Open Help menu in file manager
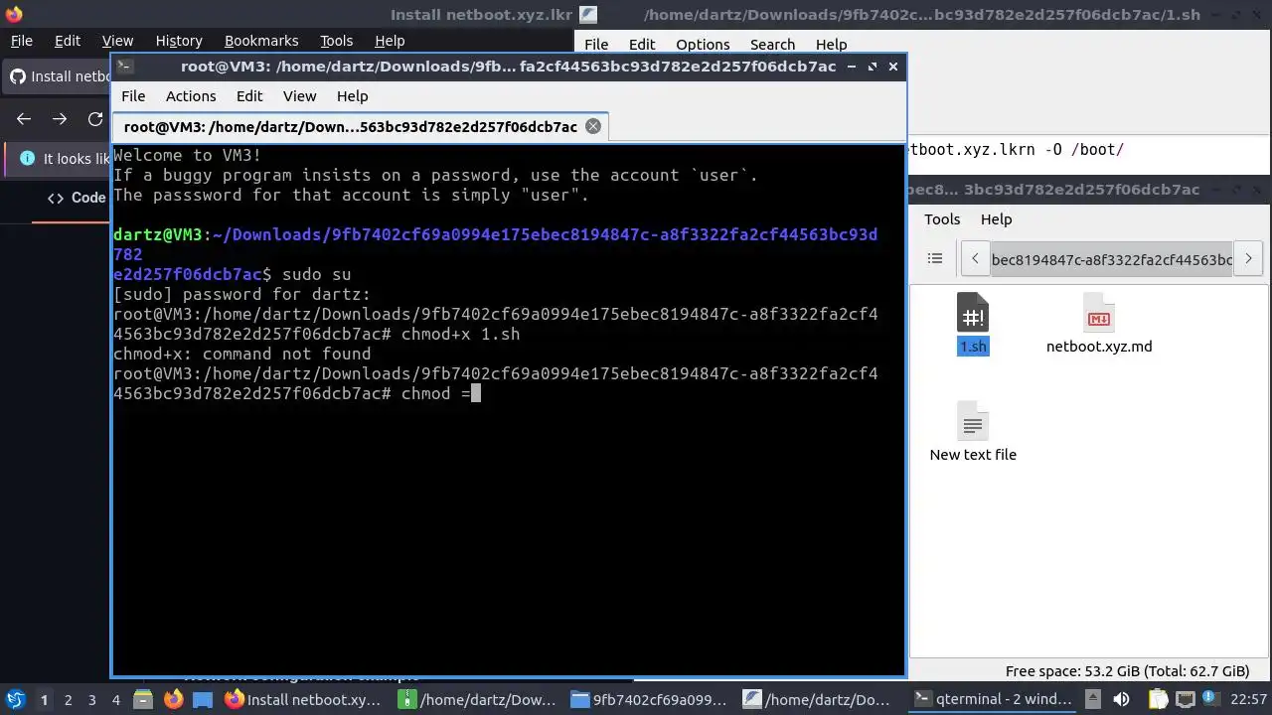This screenshot has height=715, width=1272. coord(996,219)
